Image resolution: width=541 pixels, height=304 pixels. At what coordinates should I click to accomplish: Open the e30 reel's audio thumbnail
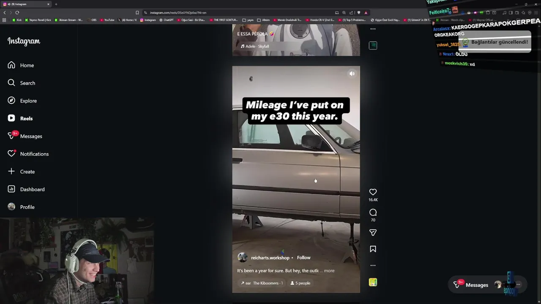click(373, 282)
